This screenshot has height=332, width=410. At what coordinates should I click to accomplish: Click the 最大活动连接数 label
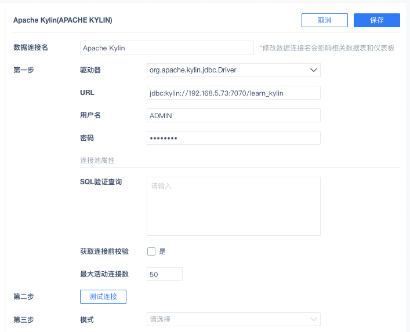coord(104,274)
